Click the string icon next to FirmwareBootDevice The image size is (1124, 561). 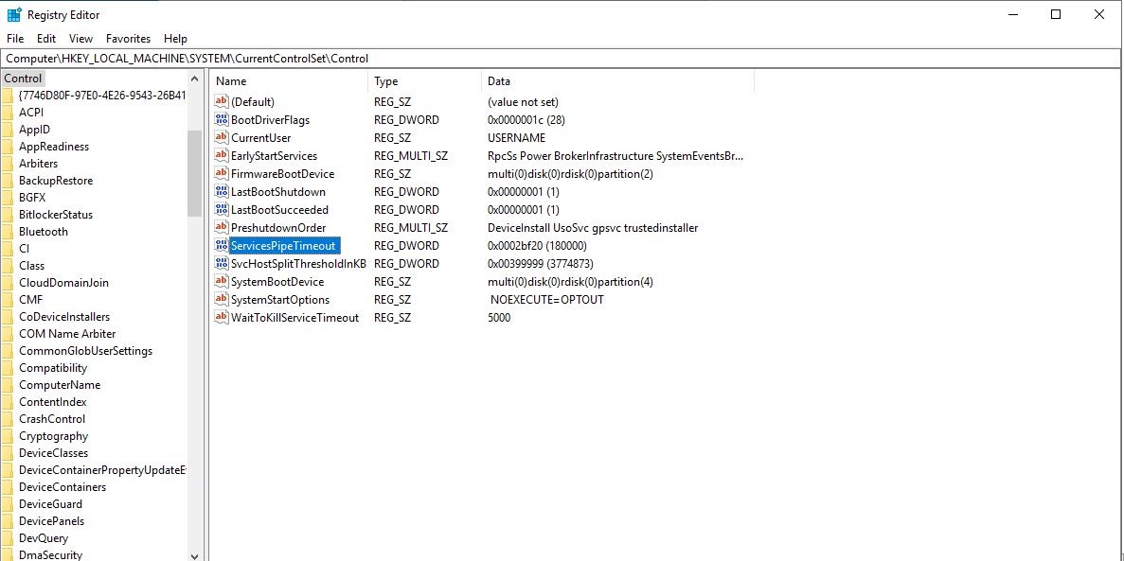pos(222,173)
